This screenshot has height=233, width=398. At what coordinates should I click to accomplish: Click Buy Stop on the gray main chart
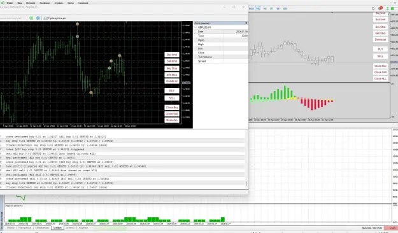point(380,27)
